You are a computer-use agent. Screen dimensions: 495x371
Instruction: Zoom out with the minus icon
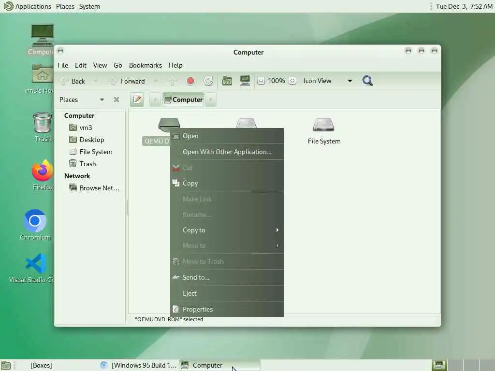261,81
